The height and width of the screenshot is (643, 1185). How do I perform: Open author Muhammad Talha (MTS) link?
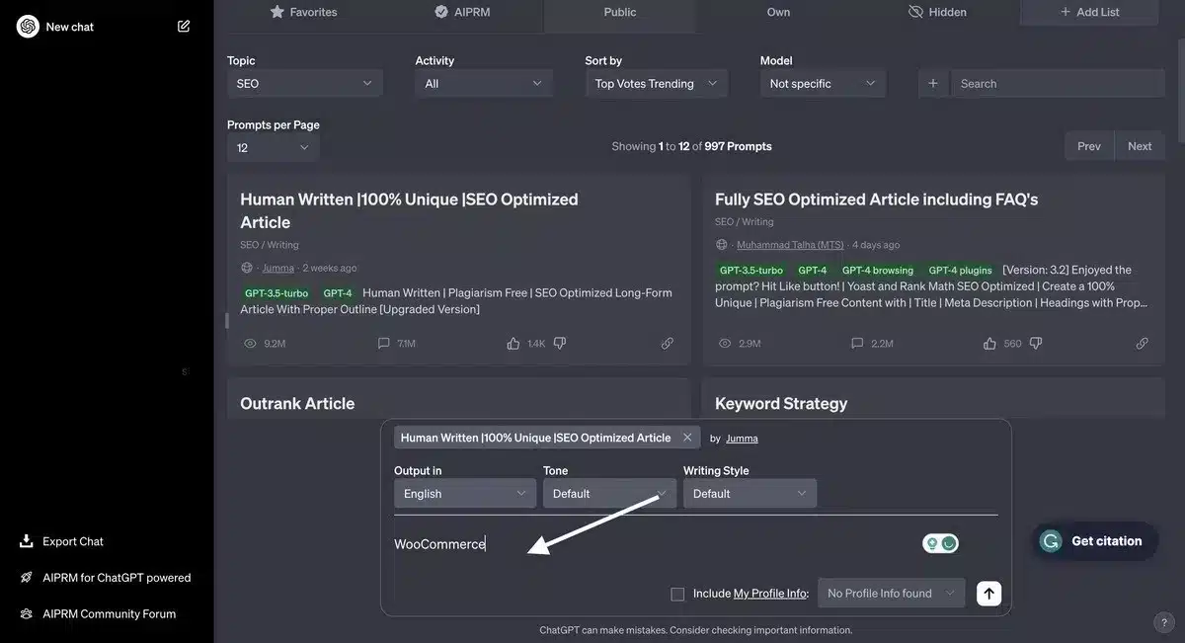point(790,245)
